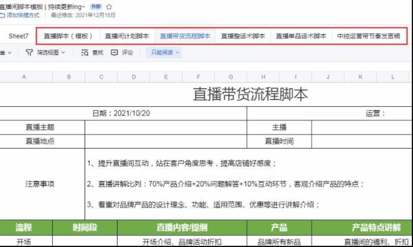Select column L header
Screen dimensions: 413x247
tap(393, 77)
